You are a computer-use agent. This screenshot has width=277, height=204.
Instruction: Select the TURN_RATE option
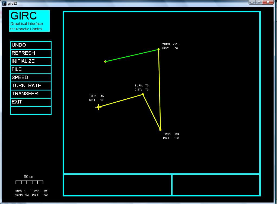[x=31, y=86]
